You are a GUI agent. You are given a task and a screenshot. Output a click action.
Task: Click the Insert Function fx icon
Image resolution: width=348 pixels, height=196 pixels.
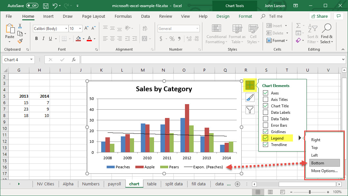[x=74, y=60]
